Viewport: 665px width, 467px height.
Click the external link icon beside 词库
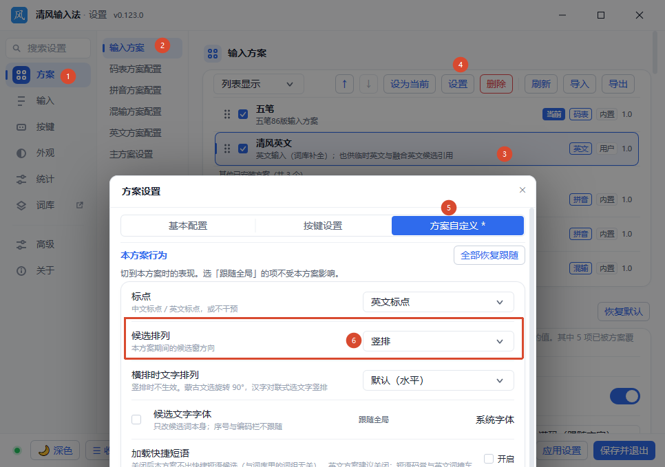click(79, 205)
